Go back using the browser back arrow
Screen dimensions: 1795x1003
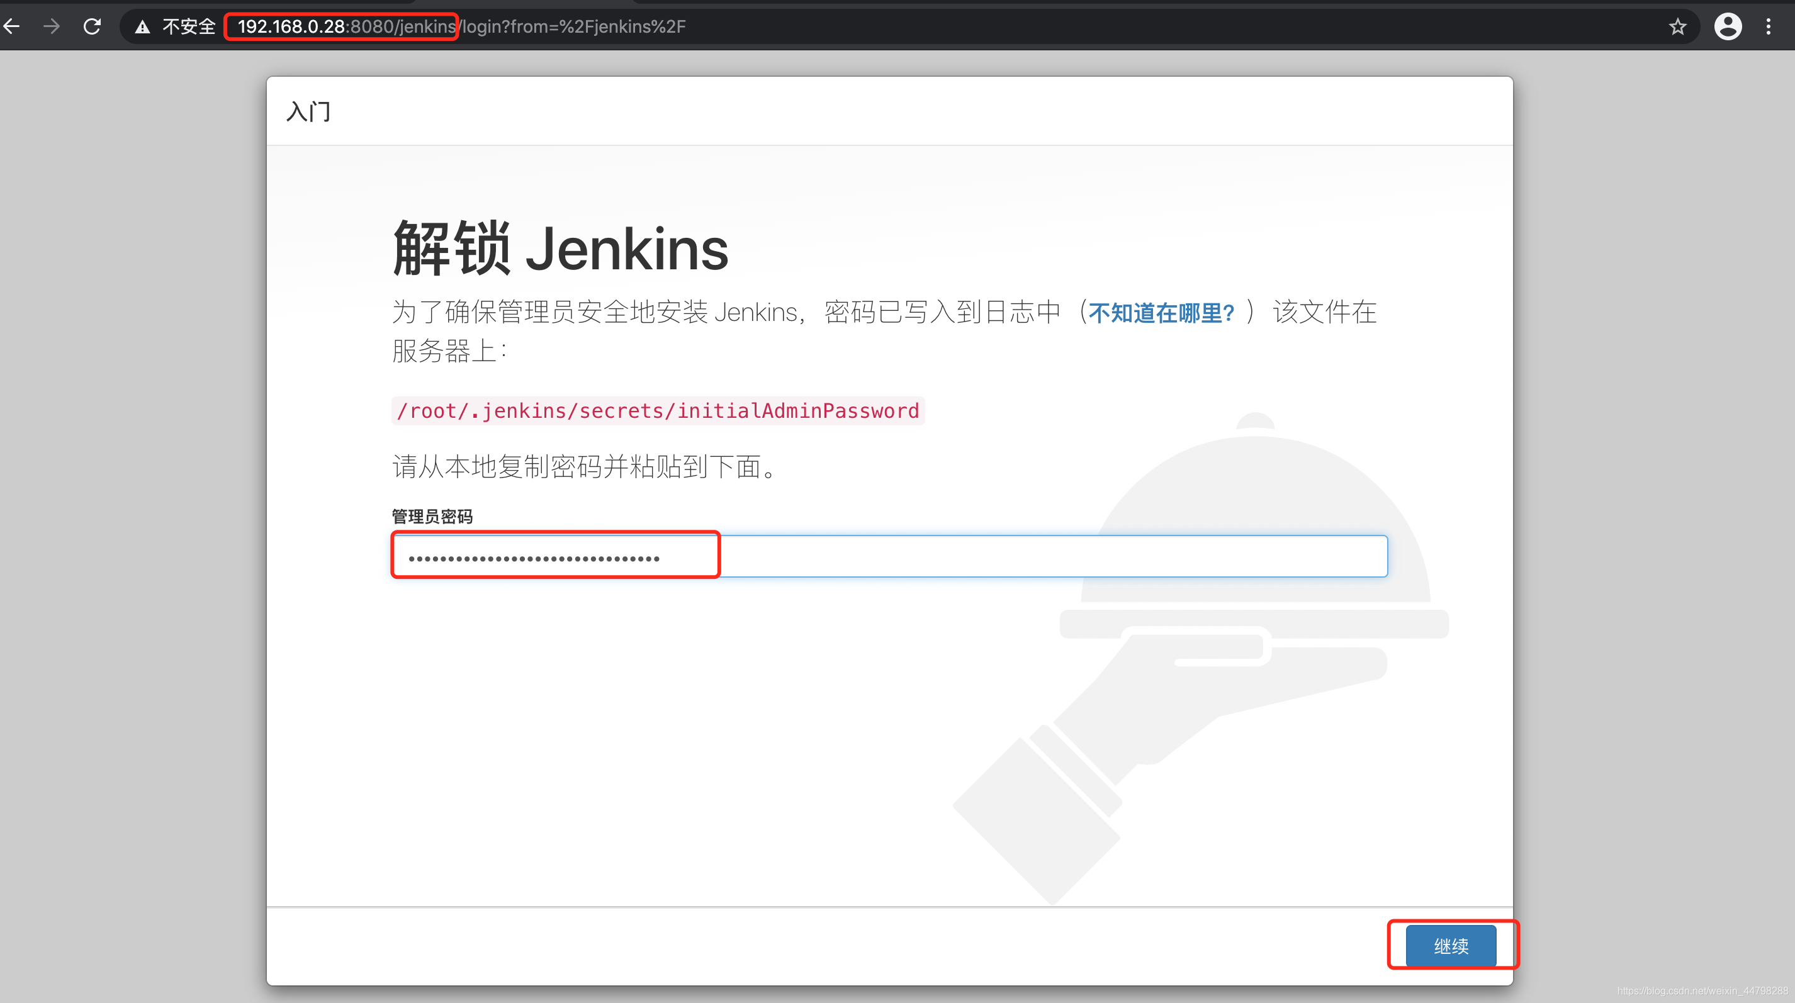pyautogui.click(x=12, y=26)
